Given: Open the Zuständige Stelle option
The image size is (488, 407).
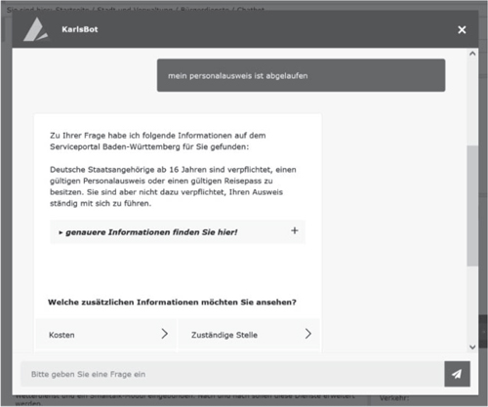Looking at the screenshot, I should click(x=249, y=335).
